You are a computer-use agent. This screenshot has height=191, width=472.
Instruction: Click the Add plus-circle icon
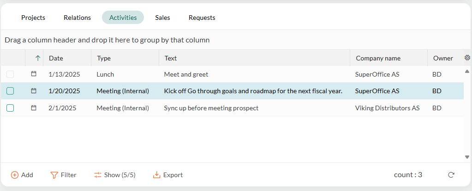[x=14, y=175]
